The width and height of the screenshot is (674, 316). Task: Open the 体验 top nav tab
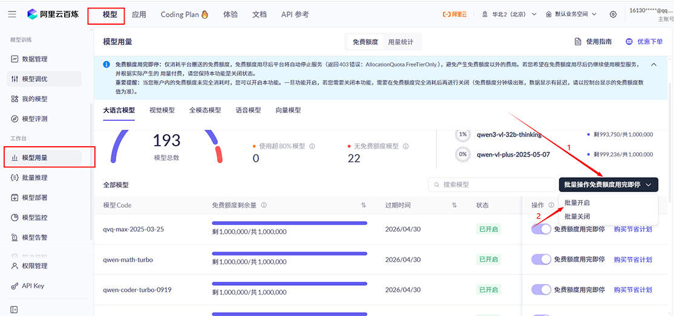click(231, 15)
